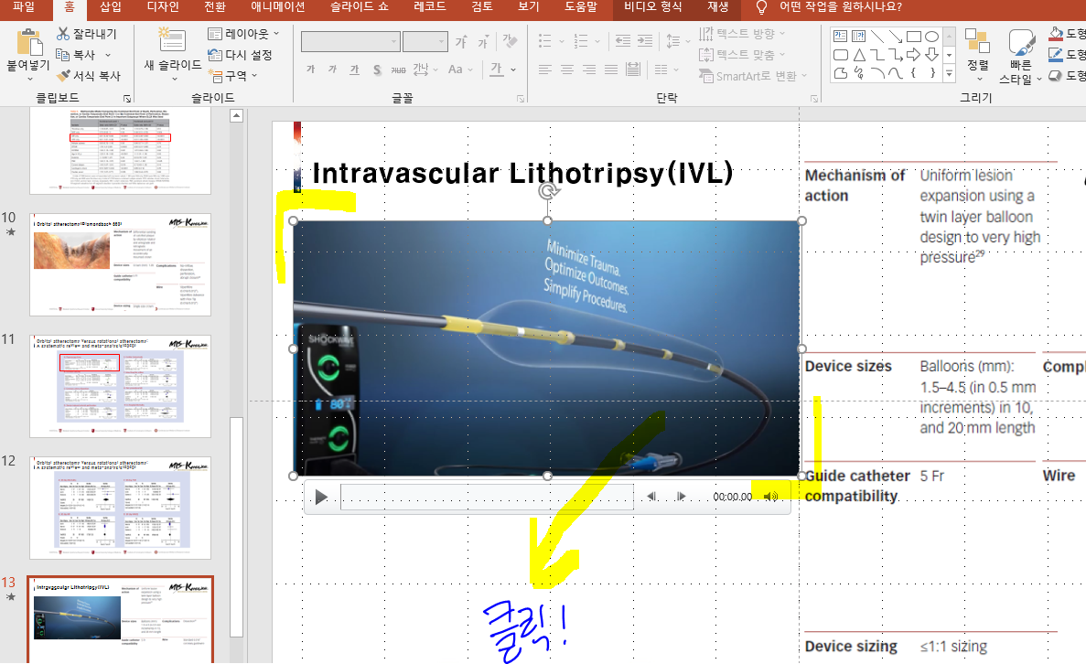Select the rounded rectangle shape
The image size is (1086, 664).
coord(840,55)
